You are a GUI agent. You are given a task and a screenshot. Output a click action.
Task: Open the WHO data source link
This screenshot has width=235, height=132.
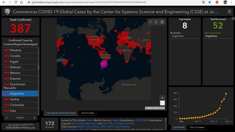click(x=81, y=127)
